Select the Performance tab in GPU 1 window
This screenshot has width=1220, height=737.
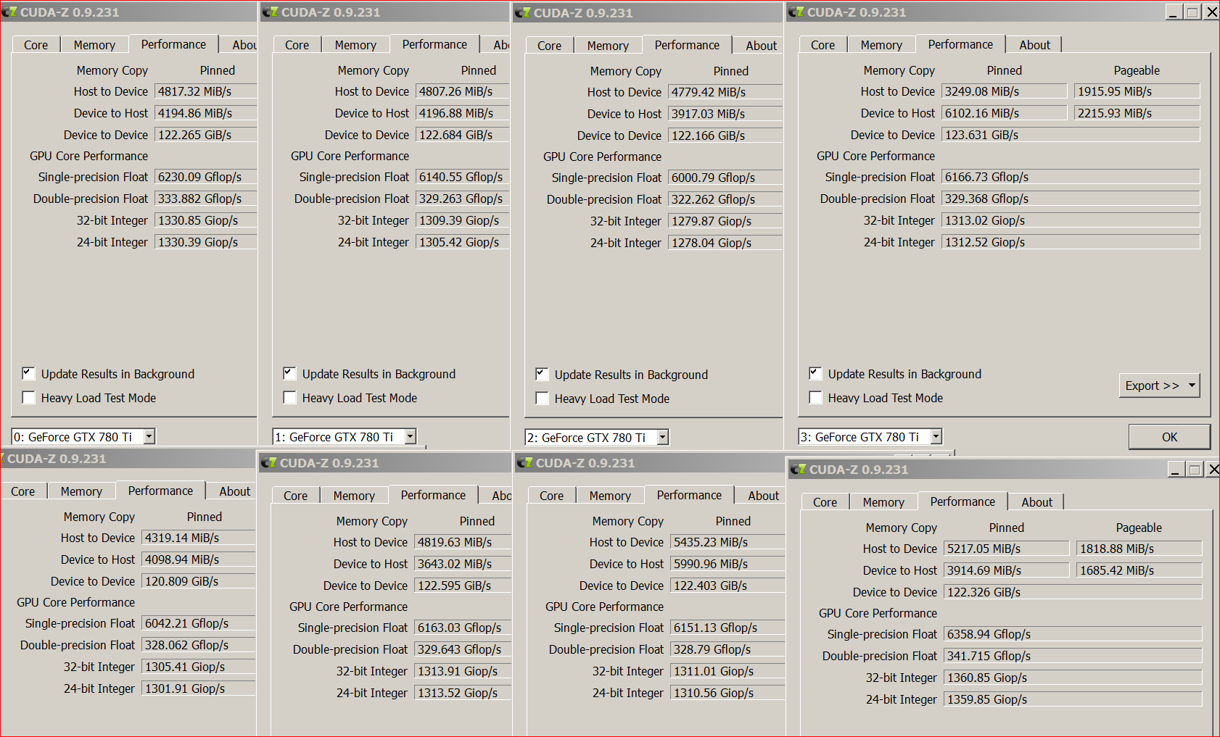(434, 44)
